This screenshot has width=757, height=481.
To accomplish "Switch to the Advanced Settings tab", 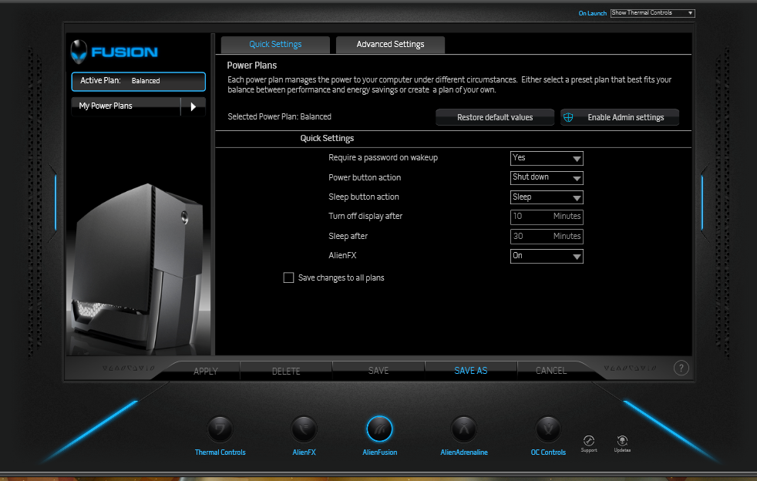I will [390, 45].
